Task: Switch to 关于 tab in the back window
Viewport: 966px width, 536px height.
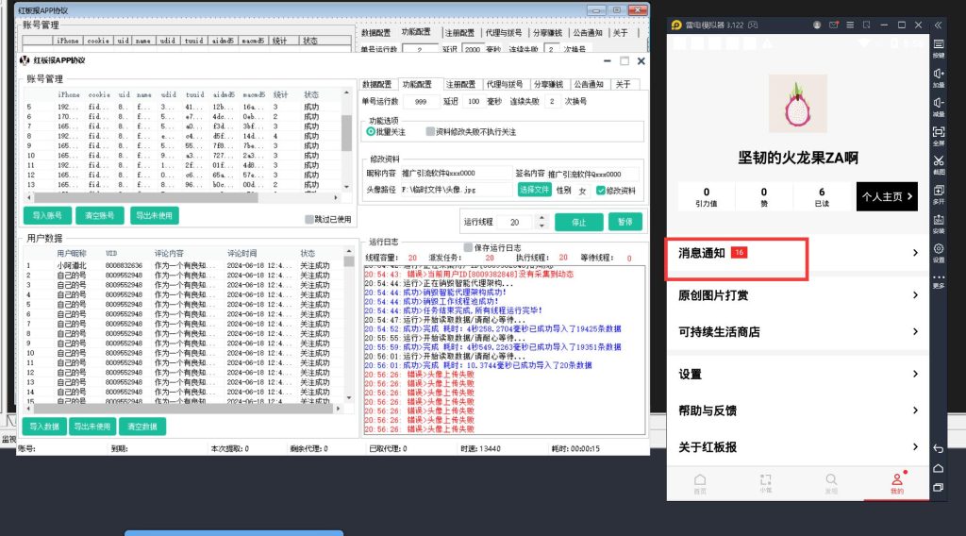Action: 620,33
